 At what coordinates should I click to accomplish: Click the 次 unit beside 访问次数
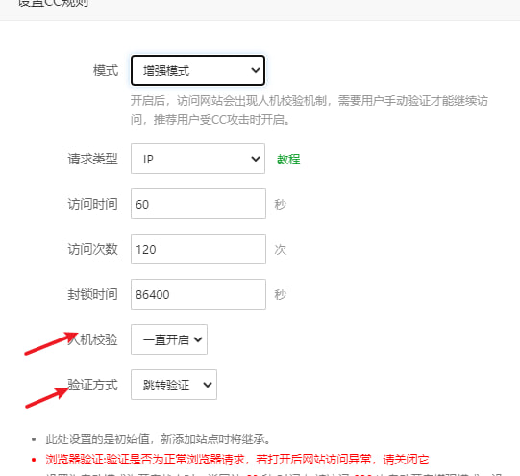pos(281,249)
